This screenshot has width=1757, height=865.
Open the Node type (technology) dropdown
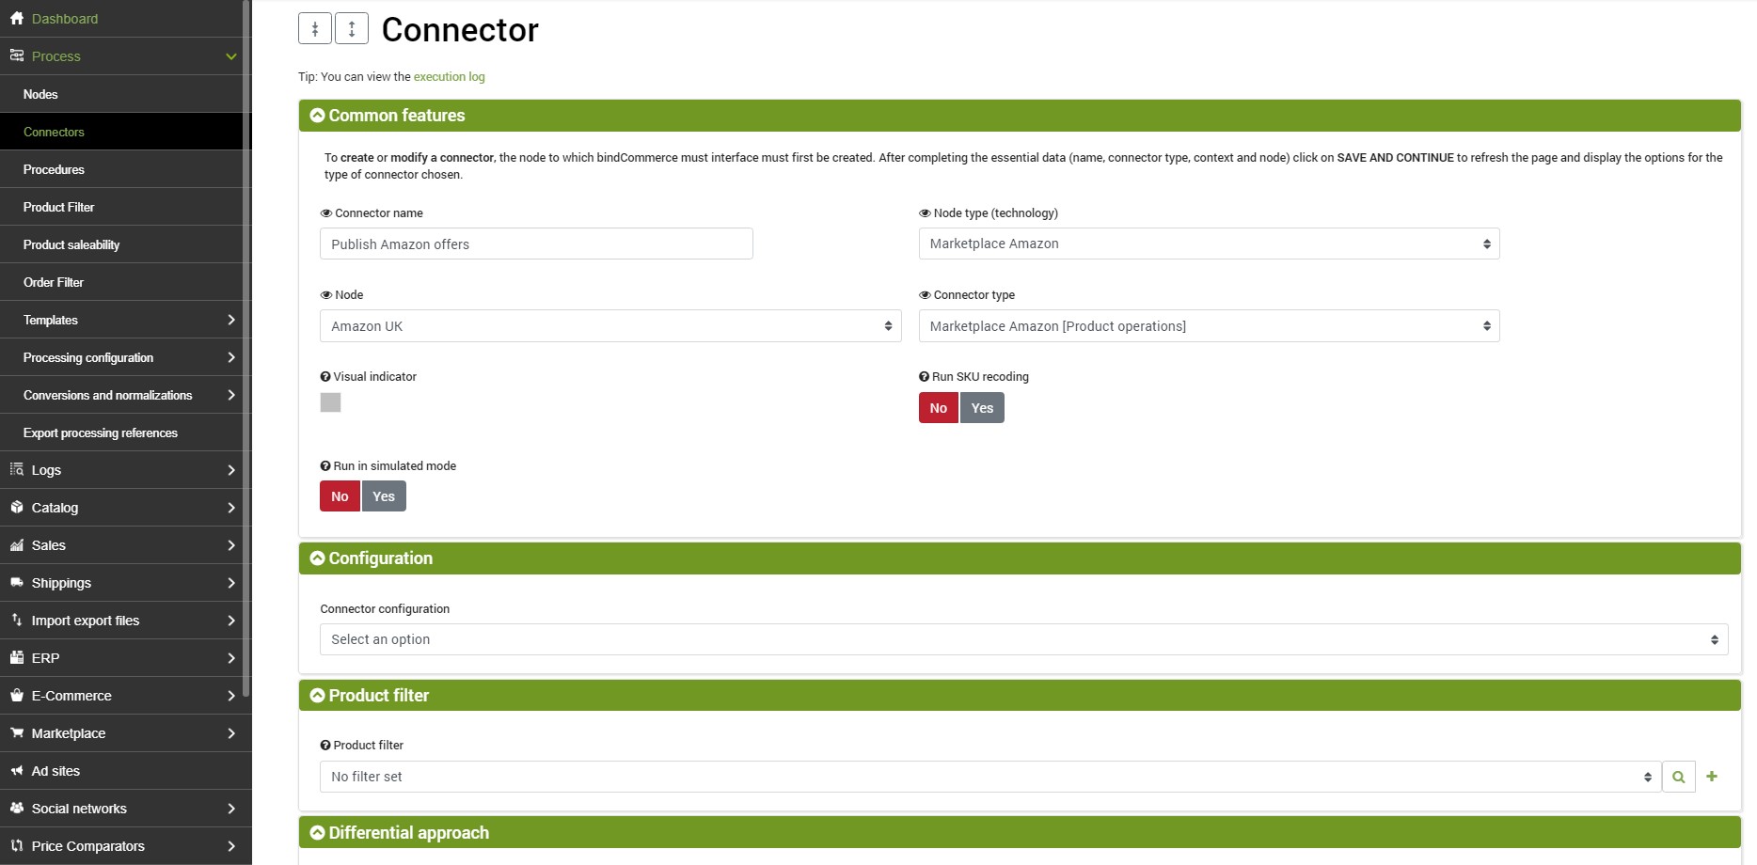(x=1209, y=244)
